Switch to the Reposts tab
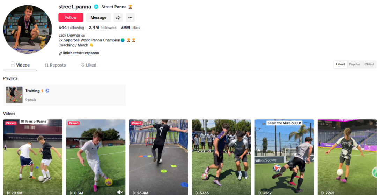 coord(55,65)
